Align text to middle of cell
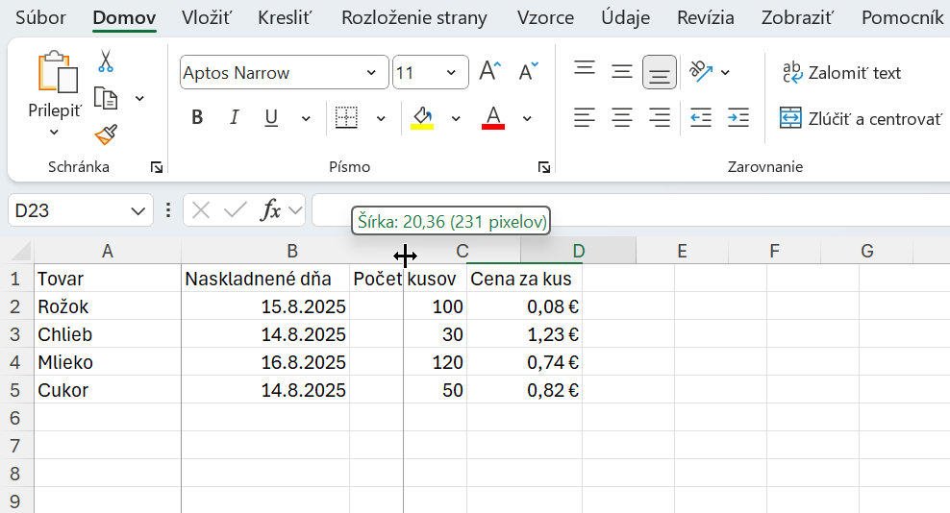Screen dimensions: 950x513 coord(621,72)
